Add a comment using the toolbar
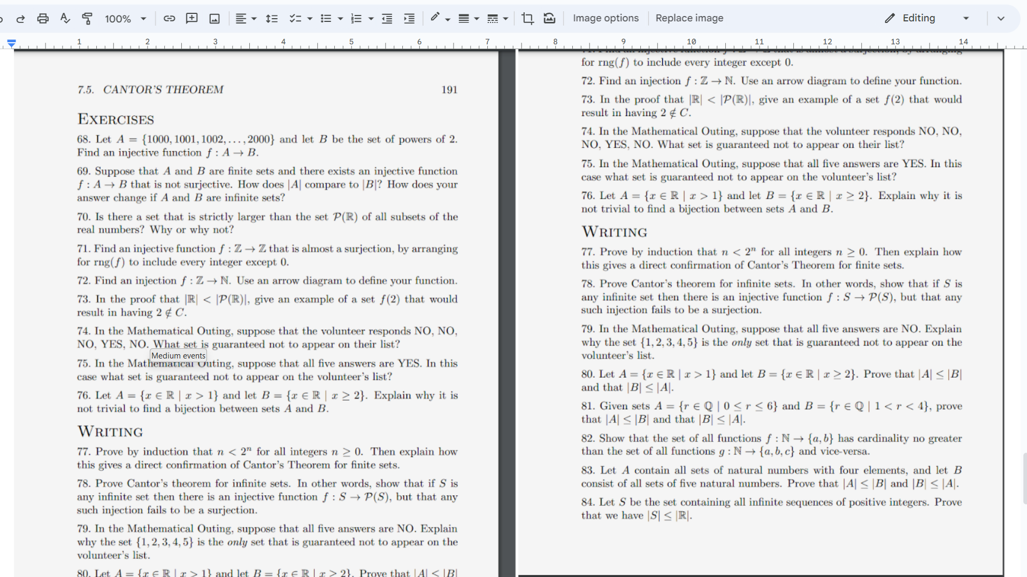The width and height of the screenshot is (1027, 577). pyautogui.click(x=191, y=19)
